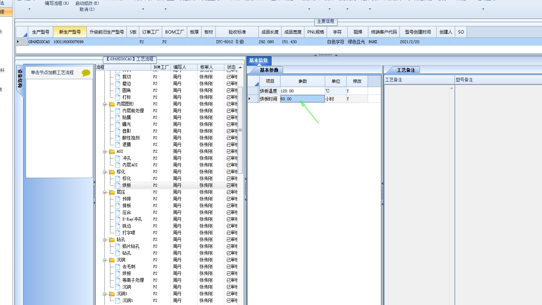Collapse the 沉铜1 folder node

pos(105,294)
